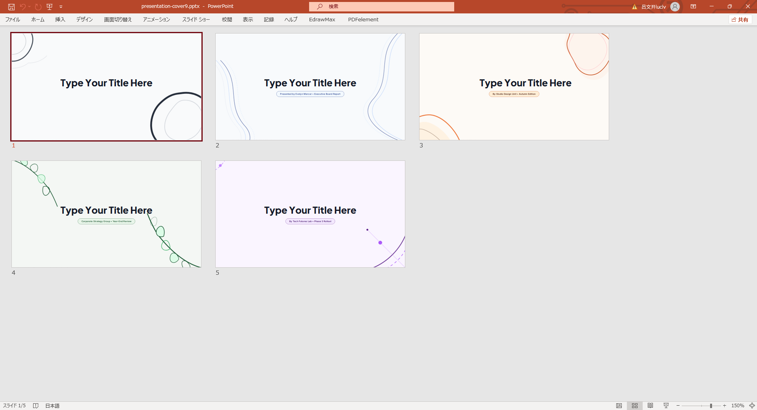Open ribbon display options icon
Viewport: 757px width, 410px height.
coord(693,7)
